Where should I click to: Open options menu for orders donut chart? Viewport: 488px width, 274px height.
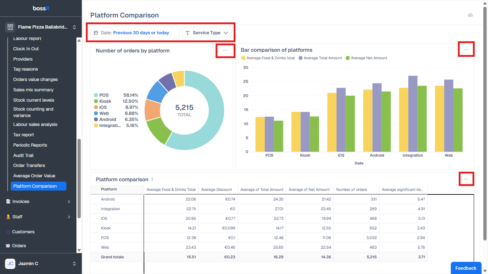pyautogui.click(x=225, y=51)
